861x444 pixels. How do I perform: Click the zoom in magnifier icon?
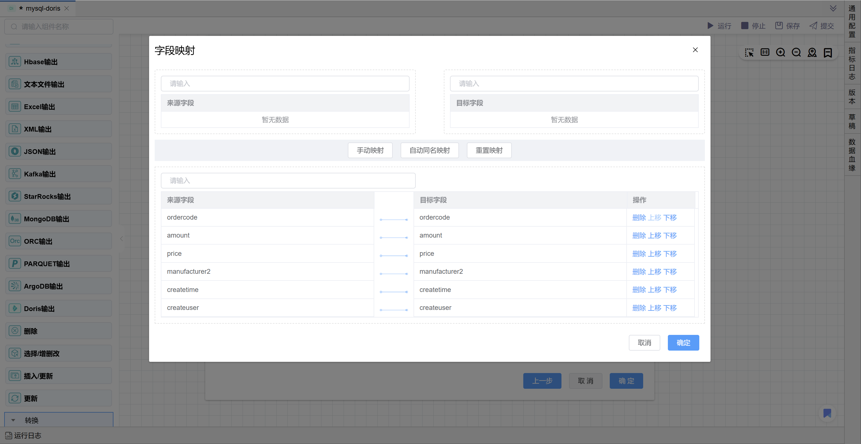click(x=780, y=53)
